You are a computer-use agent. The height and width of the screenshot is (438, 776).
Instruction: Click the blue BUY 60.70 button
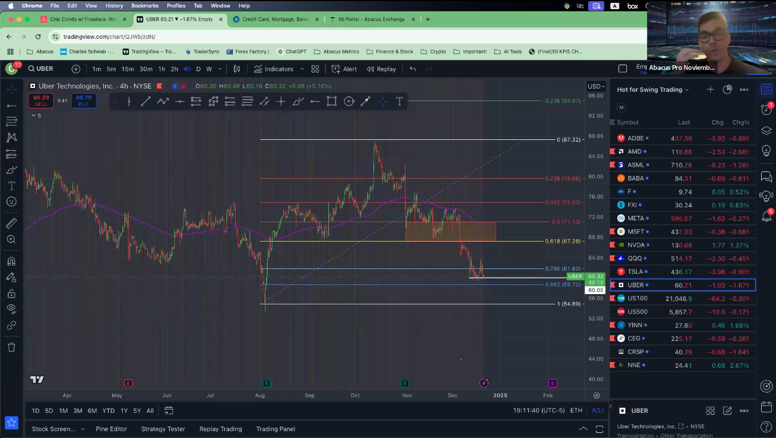(x=83, y=101)
